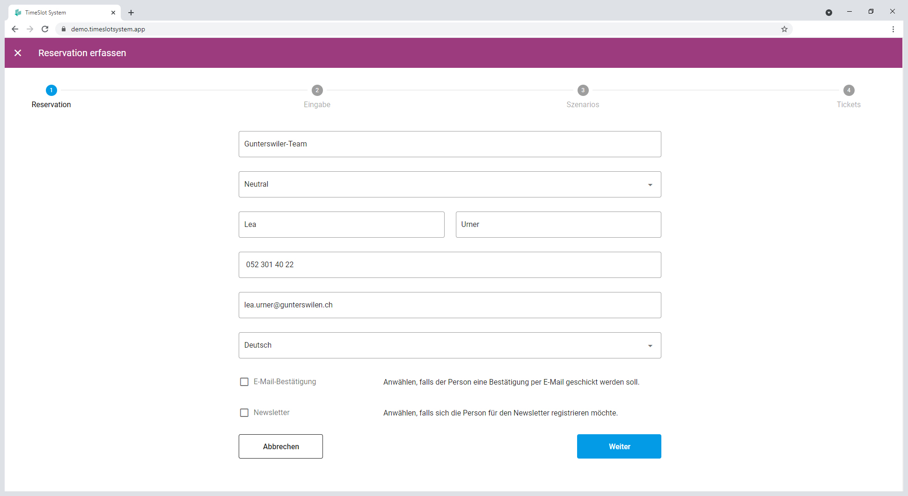Image resolution: width=908 pixels, height=496 pixels.
Task: Reload the page with the refresh icon
Action: (x=45, y=29)
